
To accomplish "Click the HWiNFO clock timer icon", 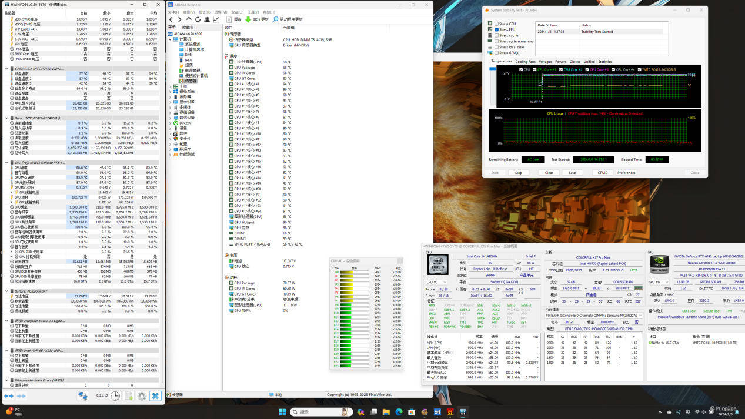I will point(115,396).
